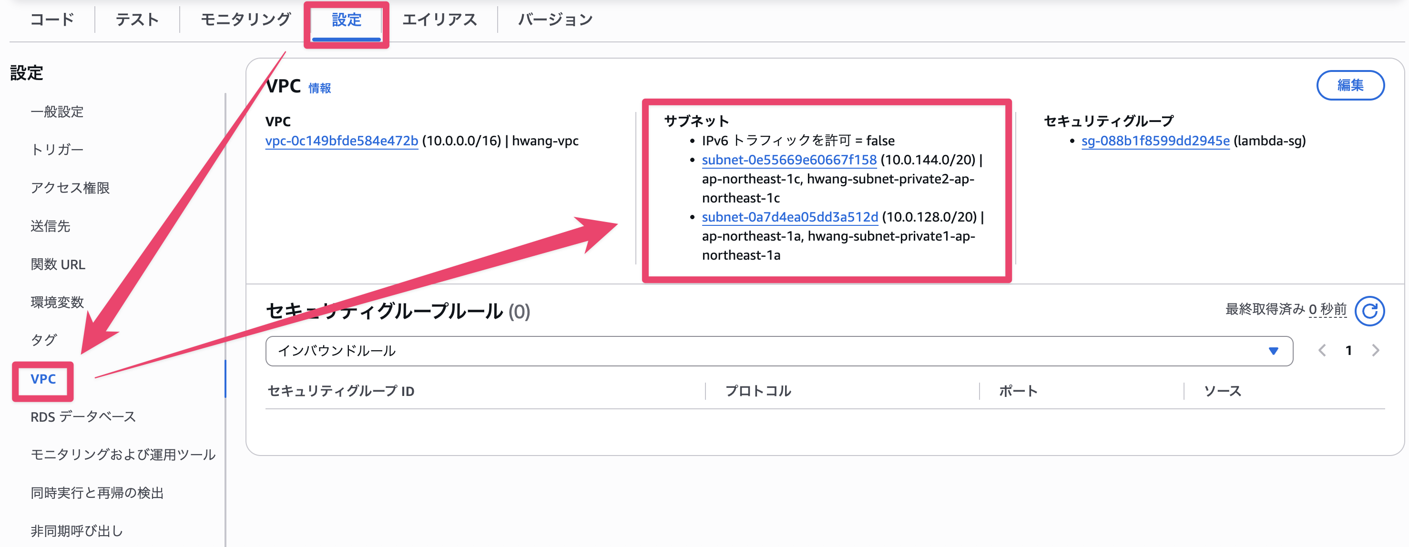1409x547 pixels.
Task: Open subnet-0a7d4ea05dd3a512d link
Action: pyautogui.click(x=790, y=217)
